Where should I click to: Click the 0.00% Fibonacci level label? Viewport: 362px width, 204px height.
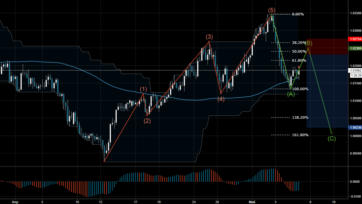pos(298,14)
